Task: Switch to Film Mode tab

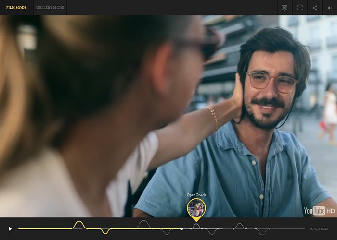Action: pos(16,8)
